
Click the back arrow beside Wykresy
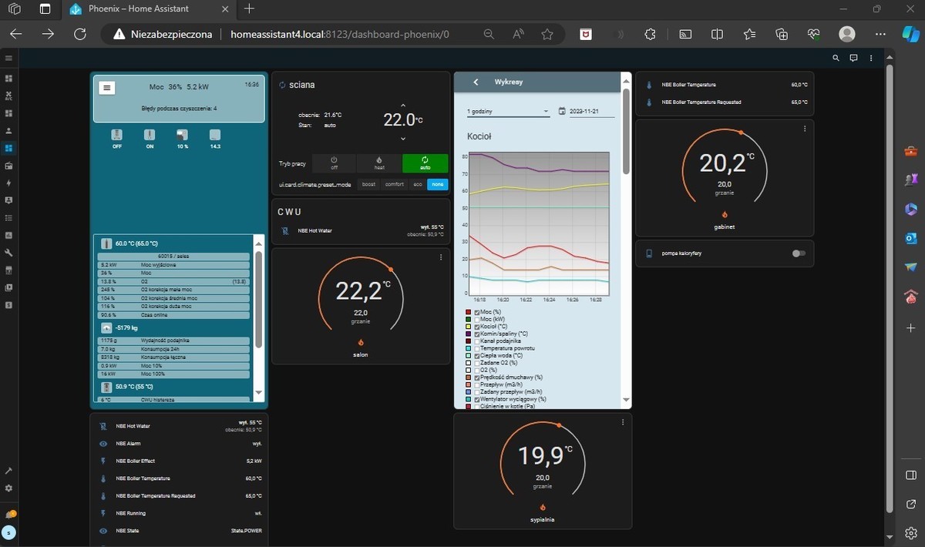point(476,82)
